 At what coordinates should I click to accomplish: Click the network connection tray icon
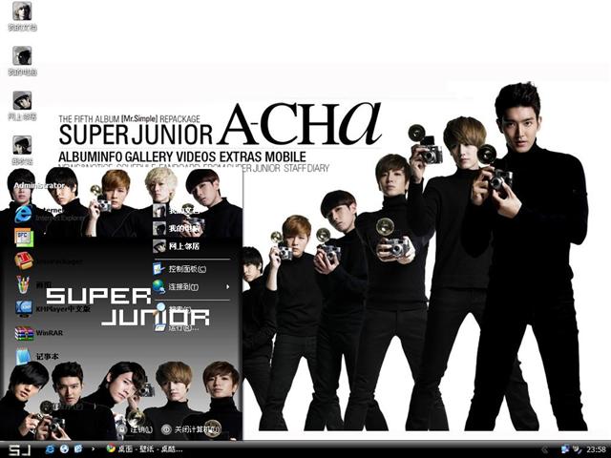coord(565,449)
